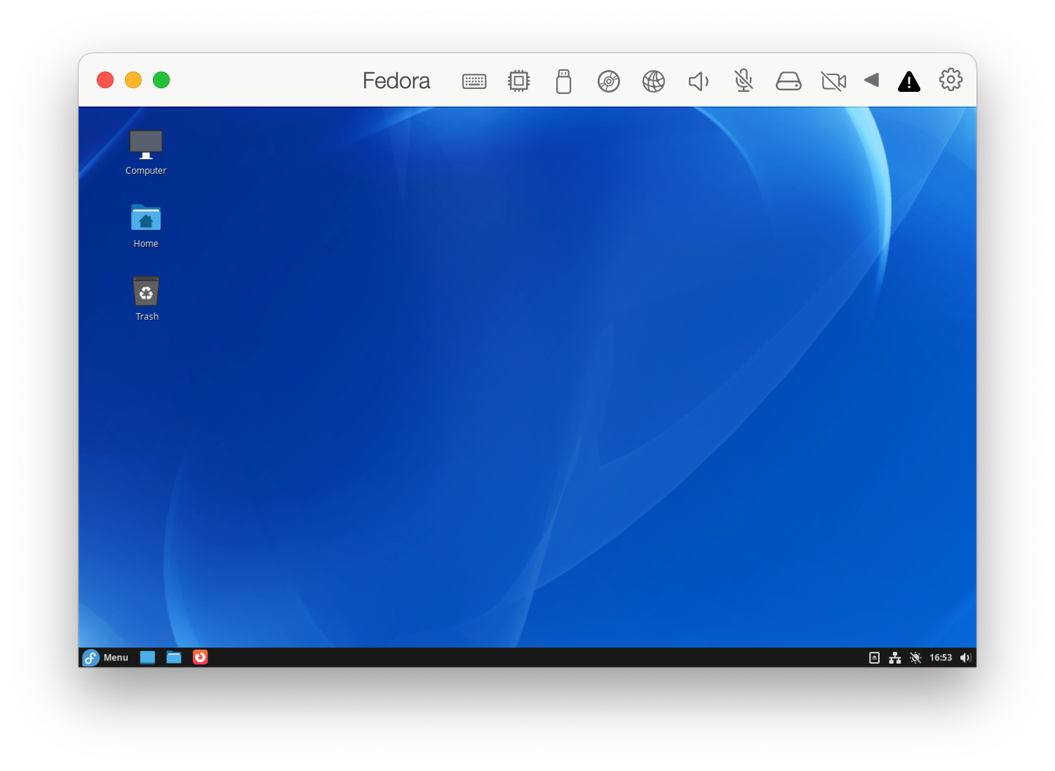Viewport: 1055px width, 771px height.
Task: Select the Home folder desktop icon
Action: pyautogui.click(x=146, y=226)
